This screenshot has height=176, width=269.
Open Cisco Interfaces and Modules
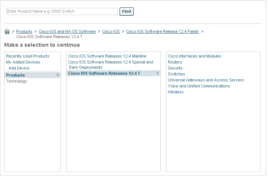pos(195,56)
